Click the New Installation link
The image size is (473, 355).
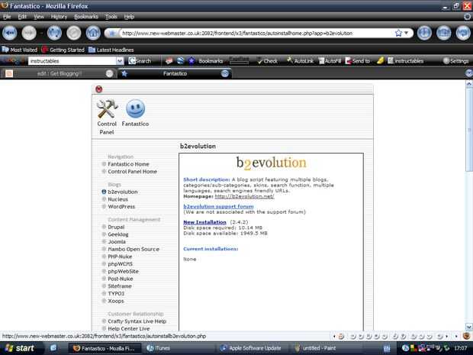coord(204,222)
